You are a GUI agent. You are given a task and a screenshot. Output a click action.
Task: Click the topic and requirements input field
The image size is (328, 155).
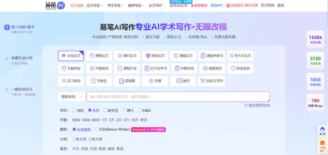178,97
